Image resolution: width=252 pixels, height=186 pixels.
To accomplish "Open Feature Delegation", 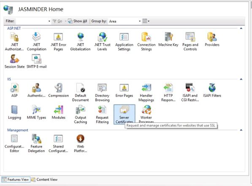I will [36, 143].
